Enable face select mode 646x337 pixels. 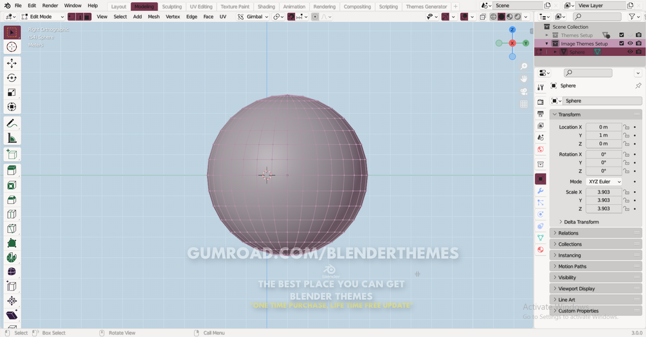[x=87, y=17]
